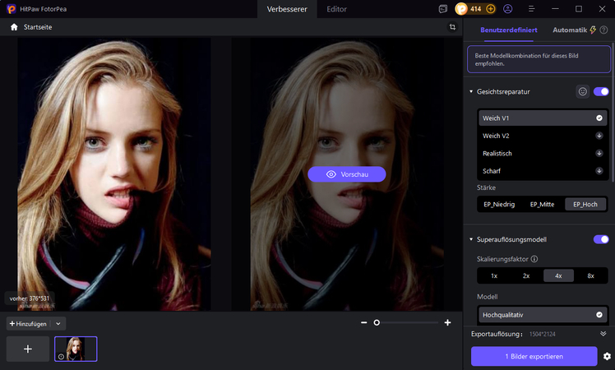Screen dimensions: 615x370
Task: Expand the Exportauflösung details chevron
Action: pyautogui.click(x=603, y=334)
